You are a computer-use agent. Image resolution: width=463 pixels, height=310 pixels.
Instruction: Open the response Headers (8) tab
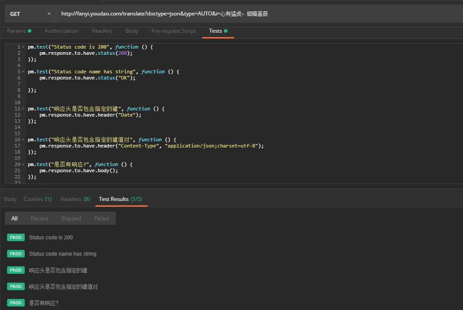[x=75, y=199]
